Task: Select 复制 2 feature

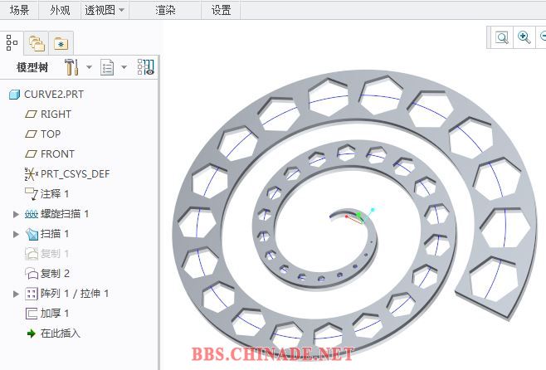Action: (55, 274)
